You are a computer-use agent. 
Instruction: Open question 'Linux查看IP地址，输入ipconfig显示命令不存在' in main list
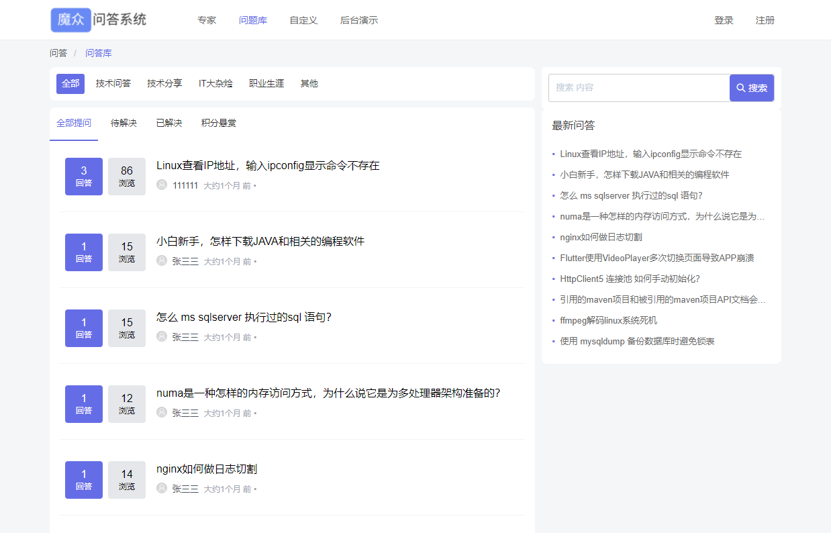pyautogui.click(x=268, y=166)
